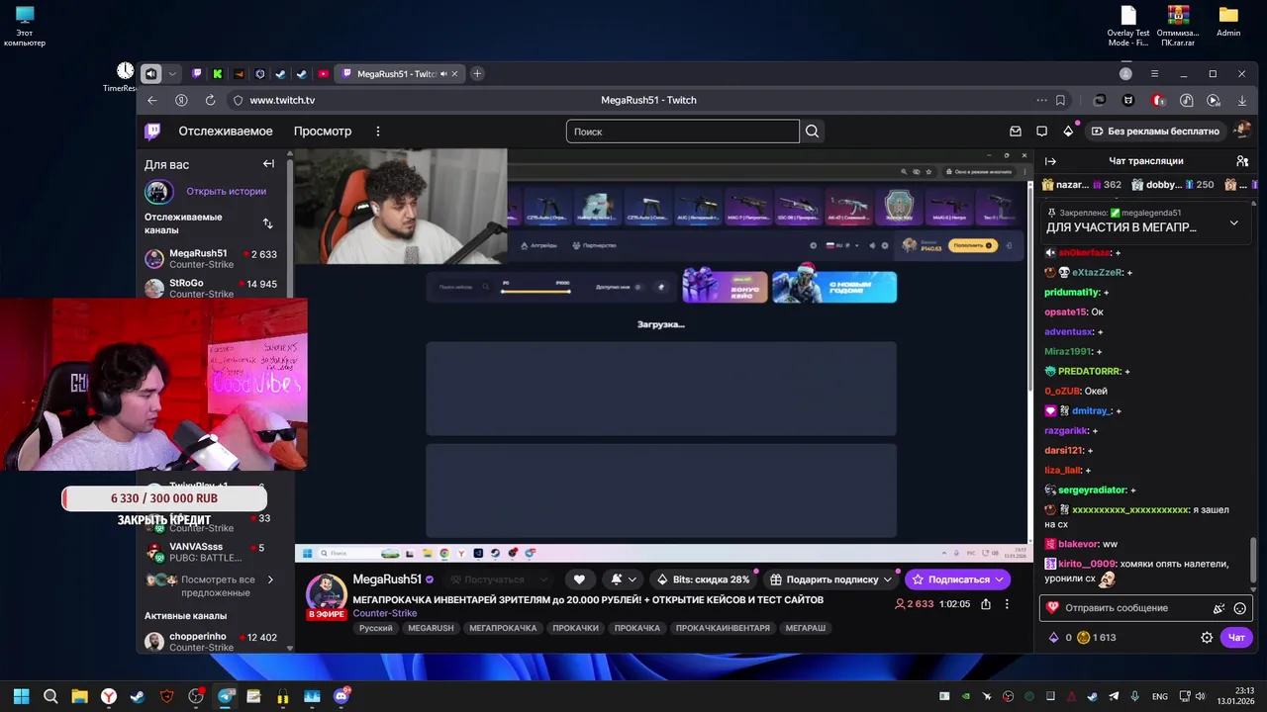Image resolution: width=1267 pixels, height=712 pixels.
Task: Open chat emote picker
Action: 1239,608
